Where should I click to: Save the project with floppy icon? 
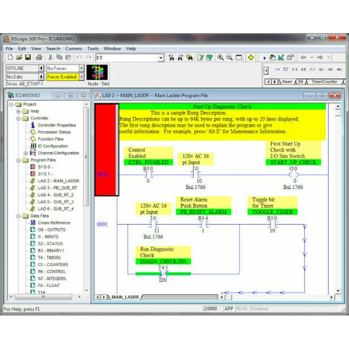pyautogui.click(x=27, y=58)
